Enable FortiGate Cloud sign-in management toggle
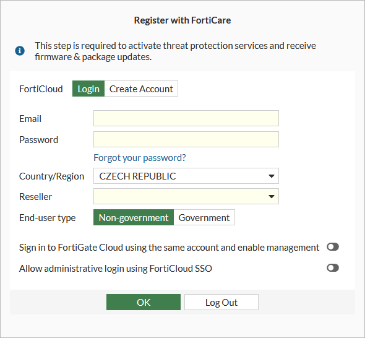The height and width of the screenshot is (338, 365). (x=333, y=247)
